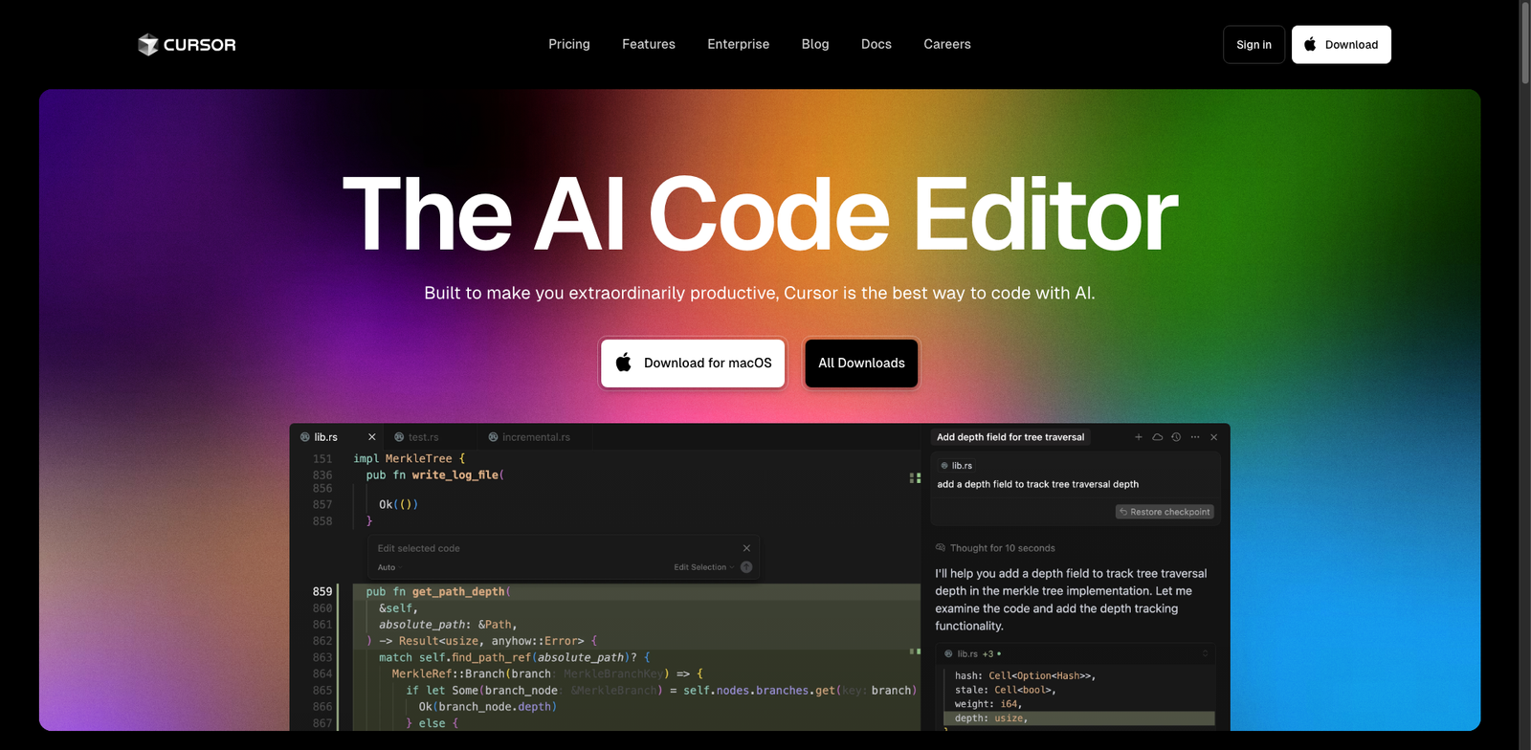Click the Rust icon in diff block header

pos(949,654)
